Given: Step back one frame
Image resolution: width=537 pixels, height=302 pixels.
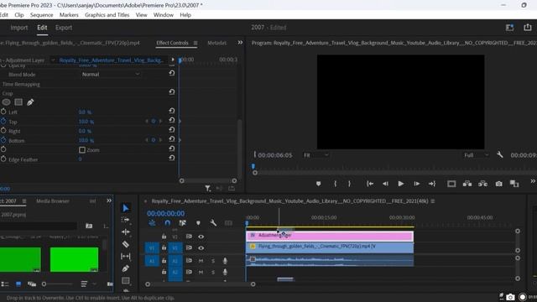Looking at the screenshot, I should pyautogui.click(x=385, y=184).
